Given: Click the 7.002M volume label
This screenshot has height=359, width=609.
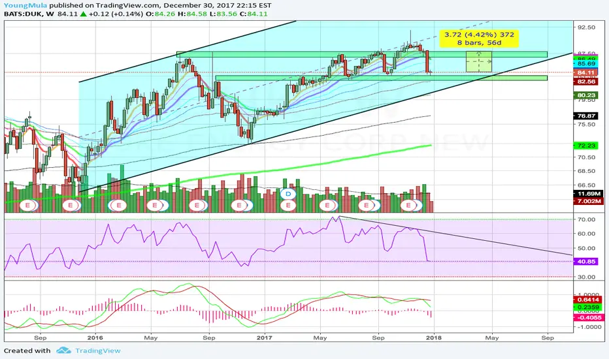Looking at the screenshot, I should [x=589, y=201].
